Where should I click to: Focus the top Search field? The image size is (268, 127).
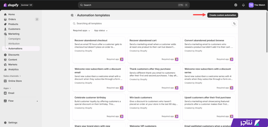(134, 5)
